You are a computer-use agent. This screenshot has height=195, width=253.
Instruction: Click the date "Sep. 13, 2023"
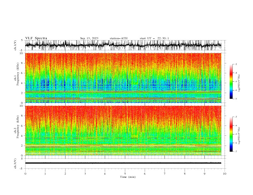click(x=89, y=38)
